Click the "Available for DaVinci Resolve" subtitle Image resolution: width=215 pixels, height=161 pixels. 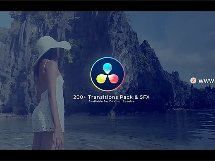click(111, 102)
